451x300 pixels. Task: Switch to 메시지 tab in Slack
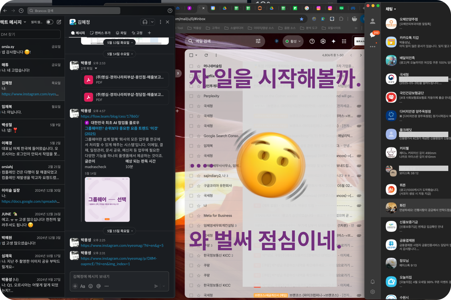tap(78, 33)
